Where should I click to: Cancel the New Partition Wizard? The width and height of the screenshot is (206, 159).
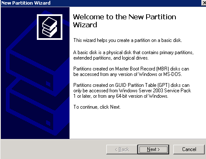pyautogui.click(x=189, y=149)
